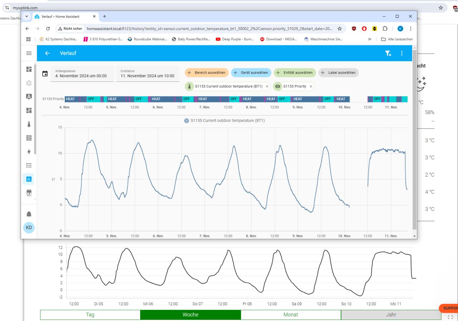Image resolution: width=458 pixels, height=321 pixels.
Task: Select the active history chart sidebar icon
Action: [29, 179]
